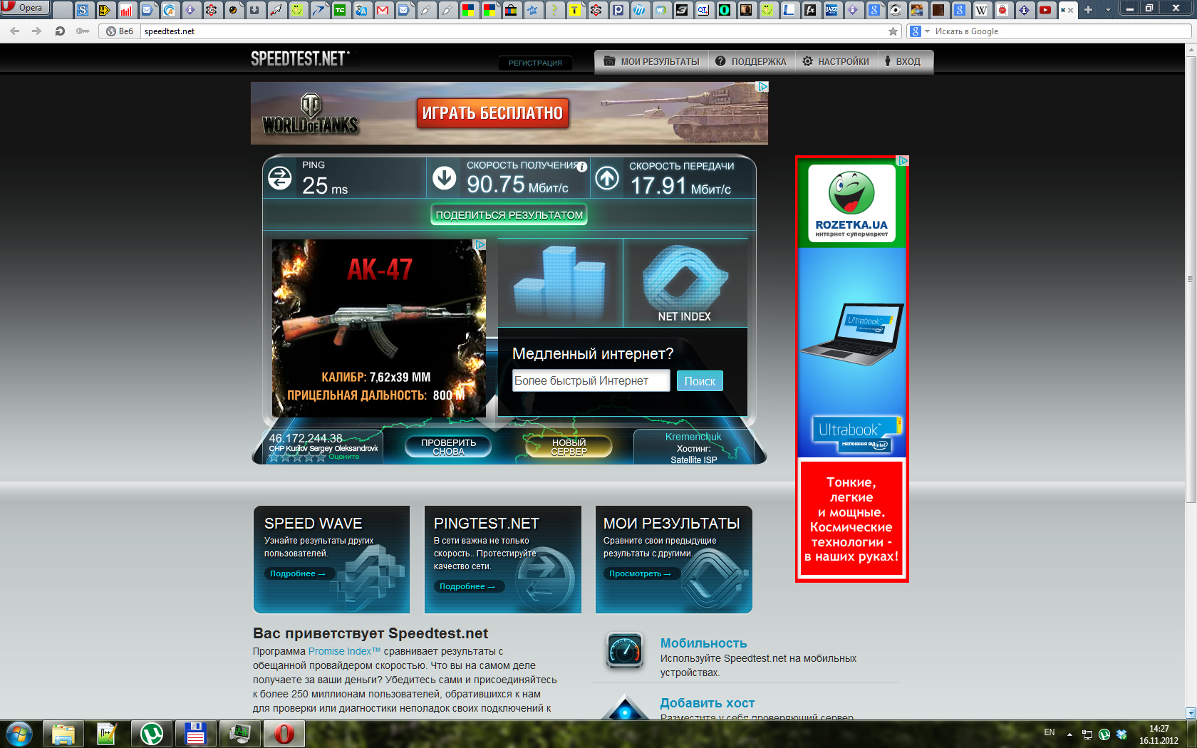Viewport: 1197px width, 748px height.
Task: Open uTorrent from the taskbar
Action: (152, 734)
